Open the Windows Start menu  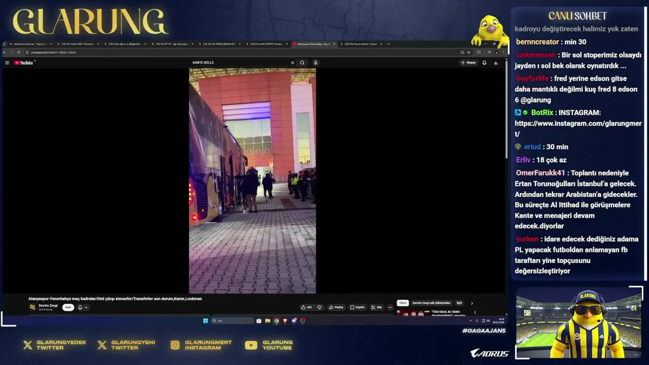pos(205,321)
